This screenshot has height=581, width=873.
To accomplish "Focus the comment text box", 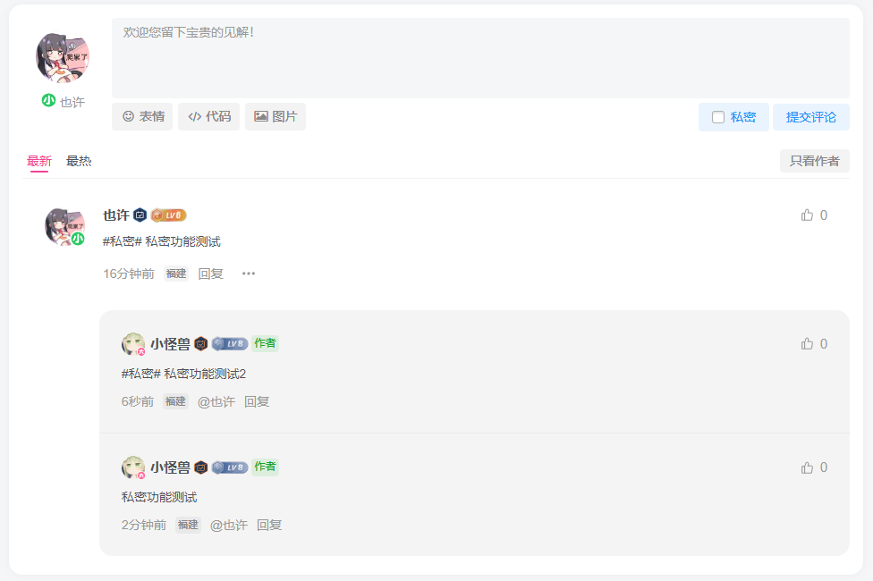I will tap(480, 58).
